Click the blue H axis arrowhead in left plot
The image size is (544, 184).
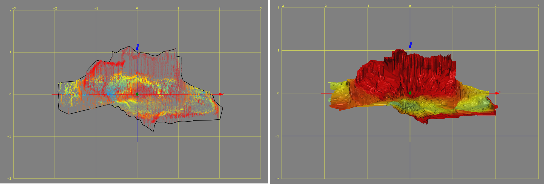point(137,48)
